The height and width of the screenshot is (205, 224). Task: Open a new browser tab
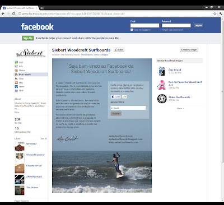point(42,8)
